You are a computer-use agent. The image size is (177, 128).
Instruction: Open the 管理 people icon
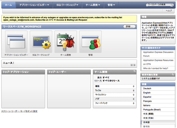click(90, 42)
